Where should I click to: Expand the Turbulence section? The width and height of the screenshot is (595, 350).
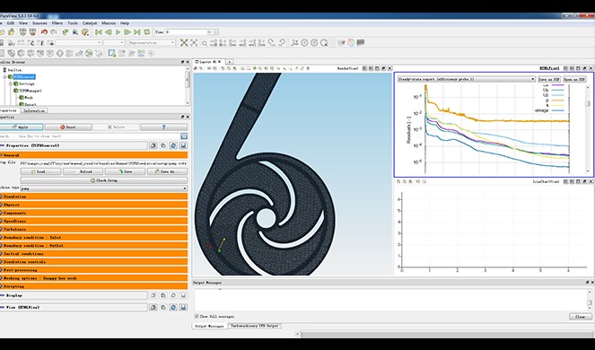93,229
